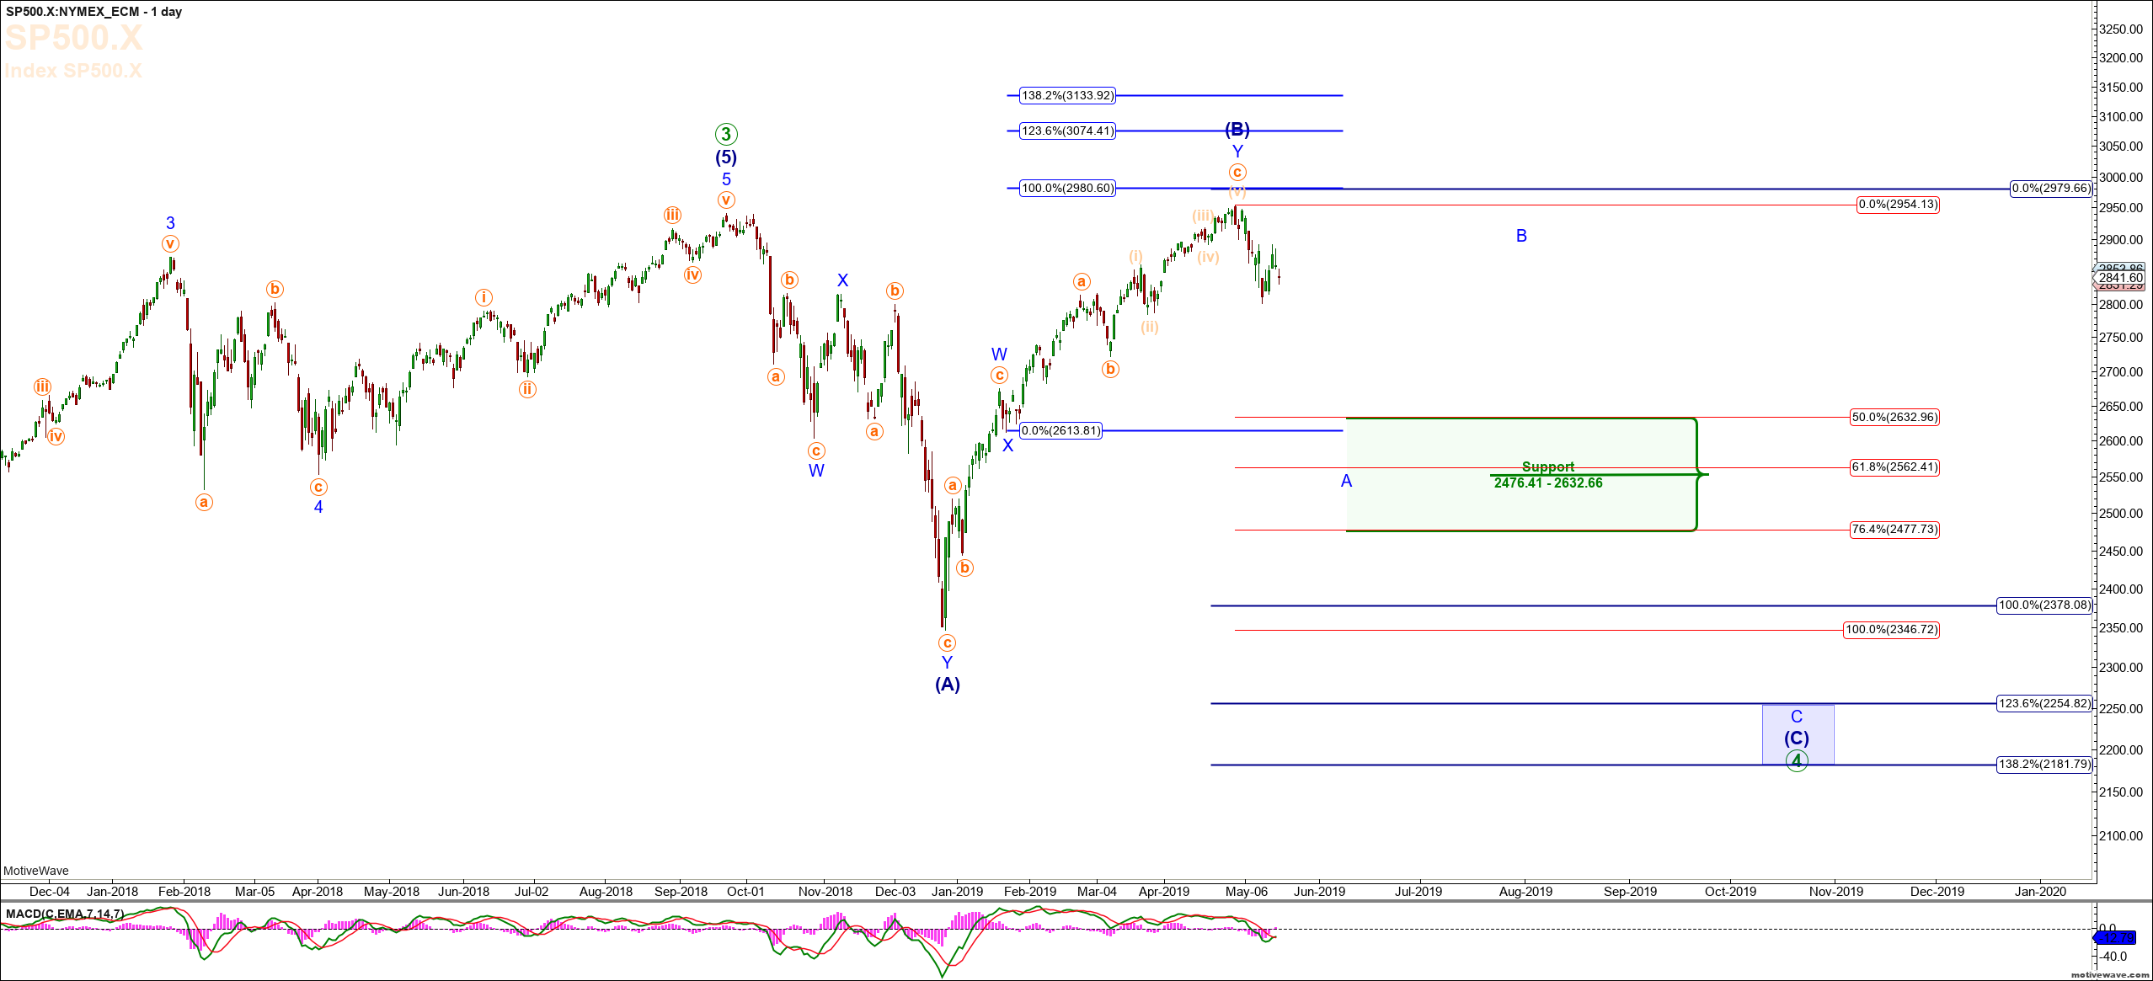Click the 50.0%(2632.96) retracement label

[x=1894, y=417]
